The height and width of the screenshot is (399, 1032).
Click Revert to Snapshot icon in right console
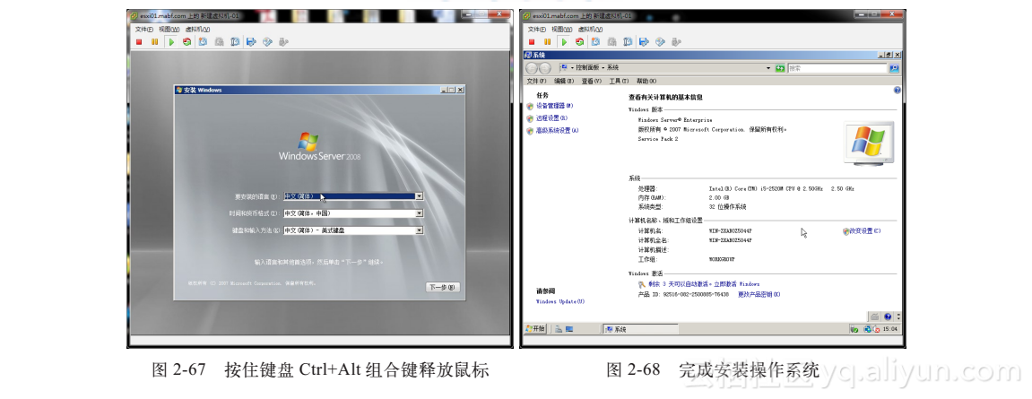click(x=611, y=41)
